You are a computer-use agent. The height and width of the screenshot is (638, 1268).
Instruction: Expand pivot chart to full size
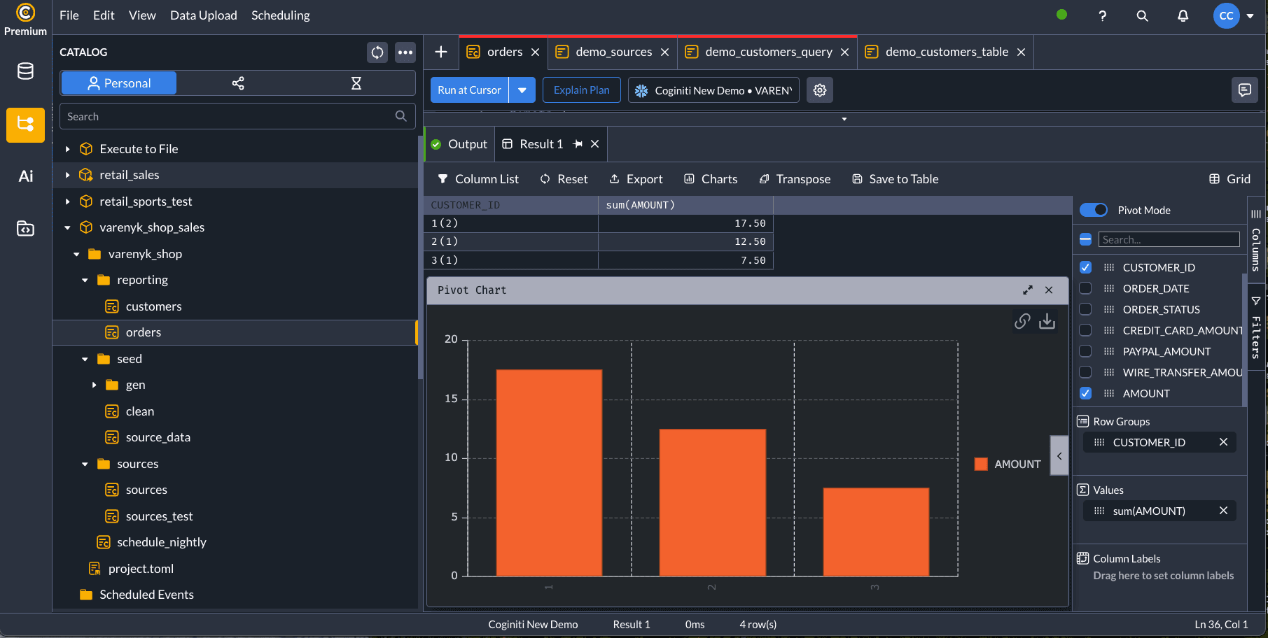[x=1028, y=290]
